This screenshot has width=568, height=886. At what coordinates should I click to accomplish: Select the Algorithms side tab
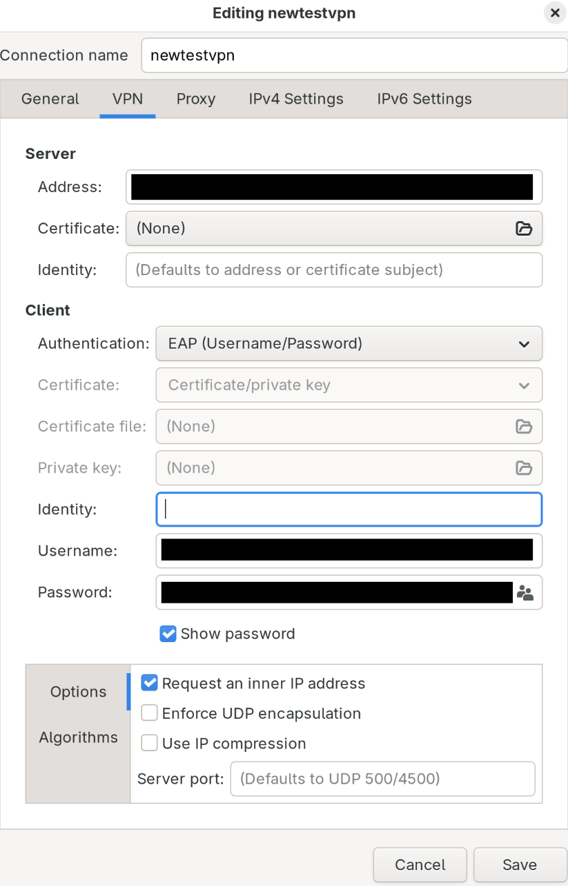(78, 737)
